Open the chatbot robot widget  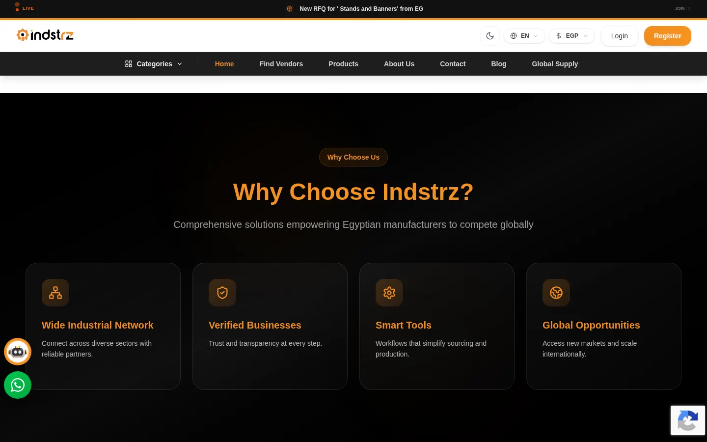18,352
